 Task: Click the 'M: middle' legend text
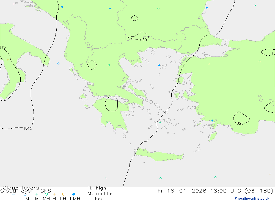click(100, 194)
